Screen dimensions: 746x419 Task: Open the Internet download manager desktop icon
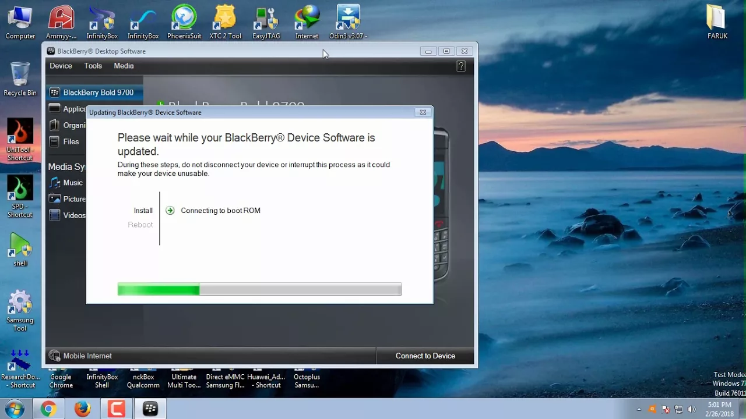(x=307, y=23)
